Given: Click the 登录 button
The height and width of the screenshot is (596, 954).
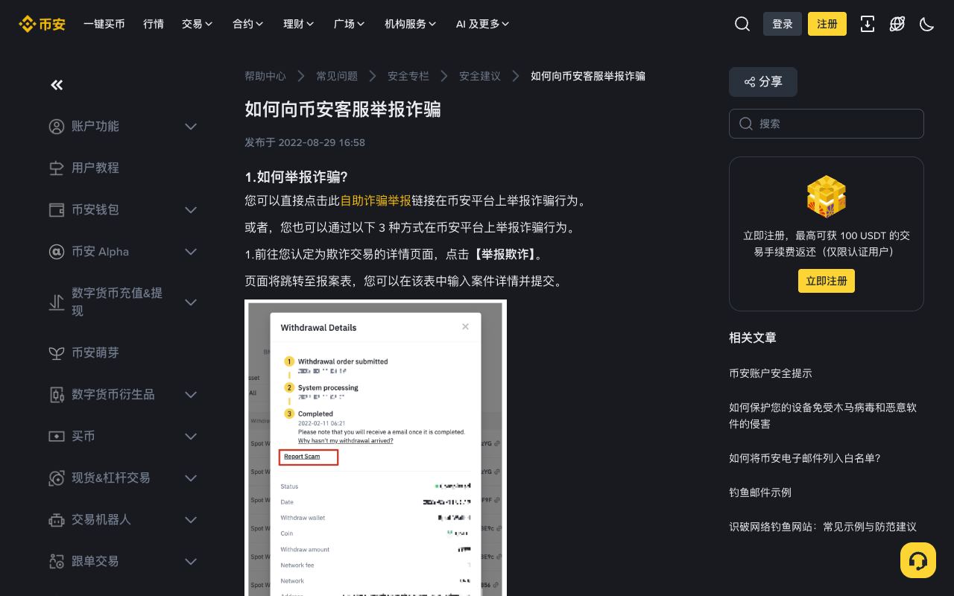Looking at the screenshot, I should coord(783,24).
